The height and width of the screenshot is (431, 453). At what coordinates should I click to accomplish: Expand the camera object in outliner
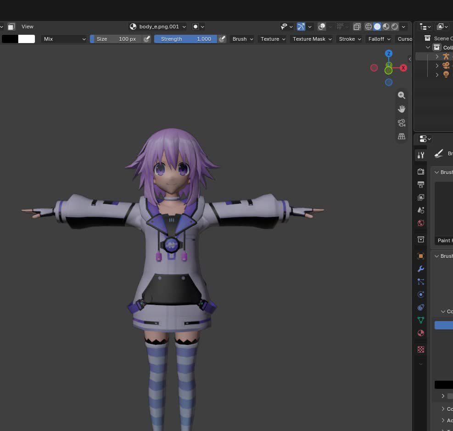437,65
